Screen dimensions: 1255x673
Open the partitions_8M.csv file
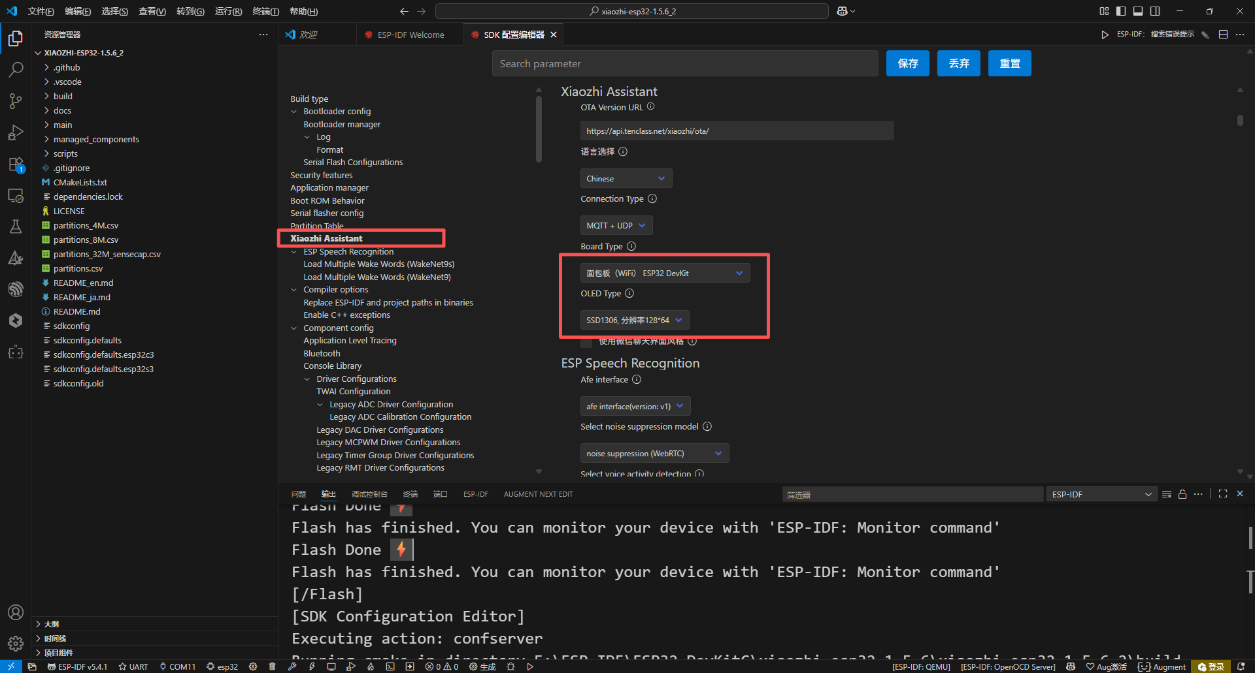point(86,240)
